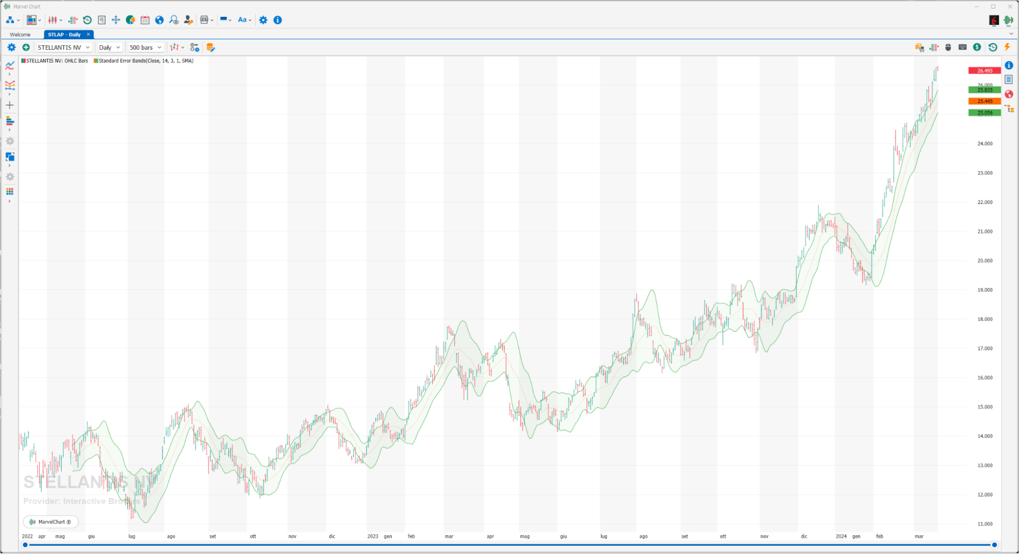The width and height of the screenshot is (1019, 554).
Task: Open the 500 bars dropdown
Action: (145, 47)
